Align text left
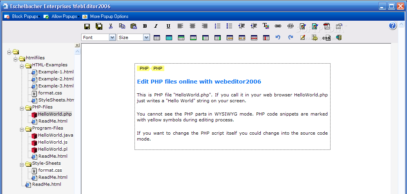The height and width of the screenshot is (194, 407). (180, 26)
